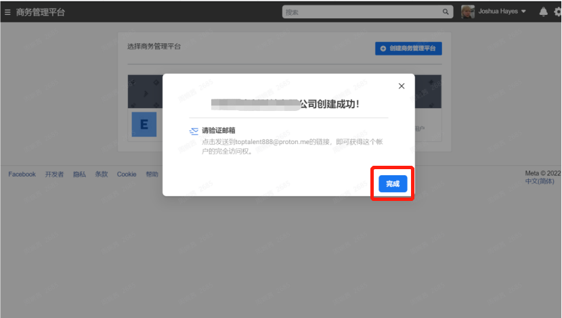562x318 pixels.
Task: Click 创建商务管理平台 button
Action: click(408, 48)
